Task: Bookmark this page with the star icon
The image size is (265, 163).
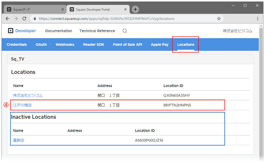Action: coord(219,19)
